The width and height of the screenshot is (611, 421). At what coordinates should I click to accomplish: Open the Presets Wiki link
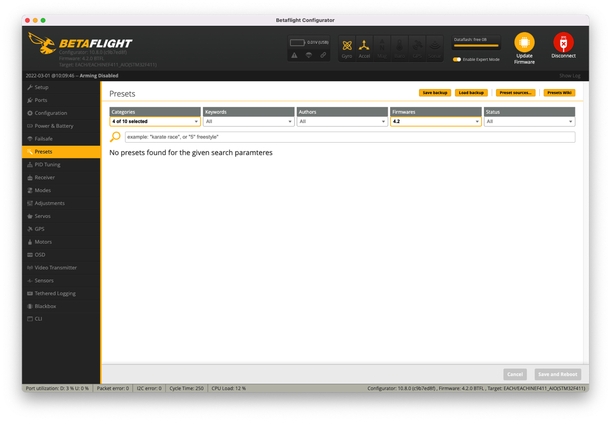(559, 93)
